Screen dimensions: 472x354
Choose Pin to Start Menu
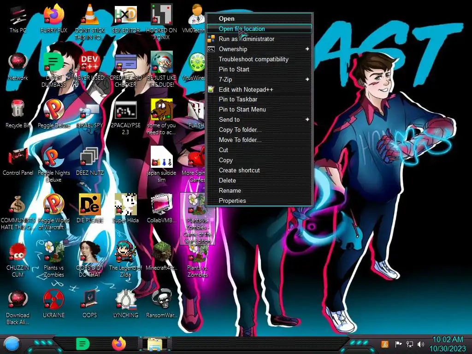[x=259, y=110]
